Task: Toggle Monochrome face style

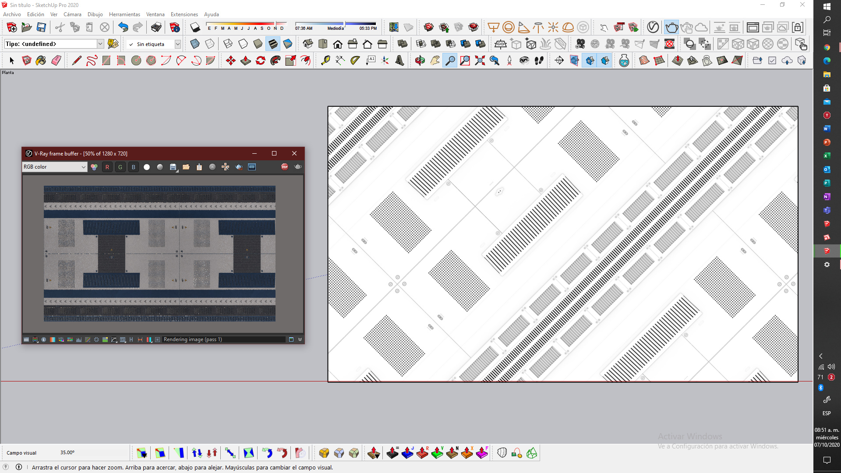Action: coord(288,44)
